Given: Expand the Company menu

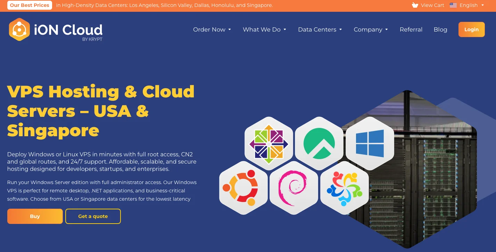Looking at the screenshot, I should [371, 29].
